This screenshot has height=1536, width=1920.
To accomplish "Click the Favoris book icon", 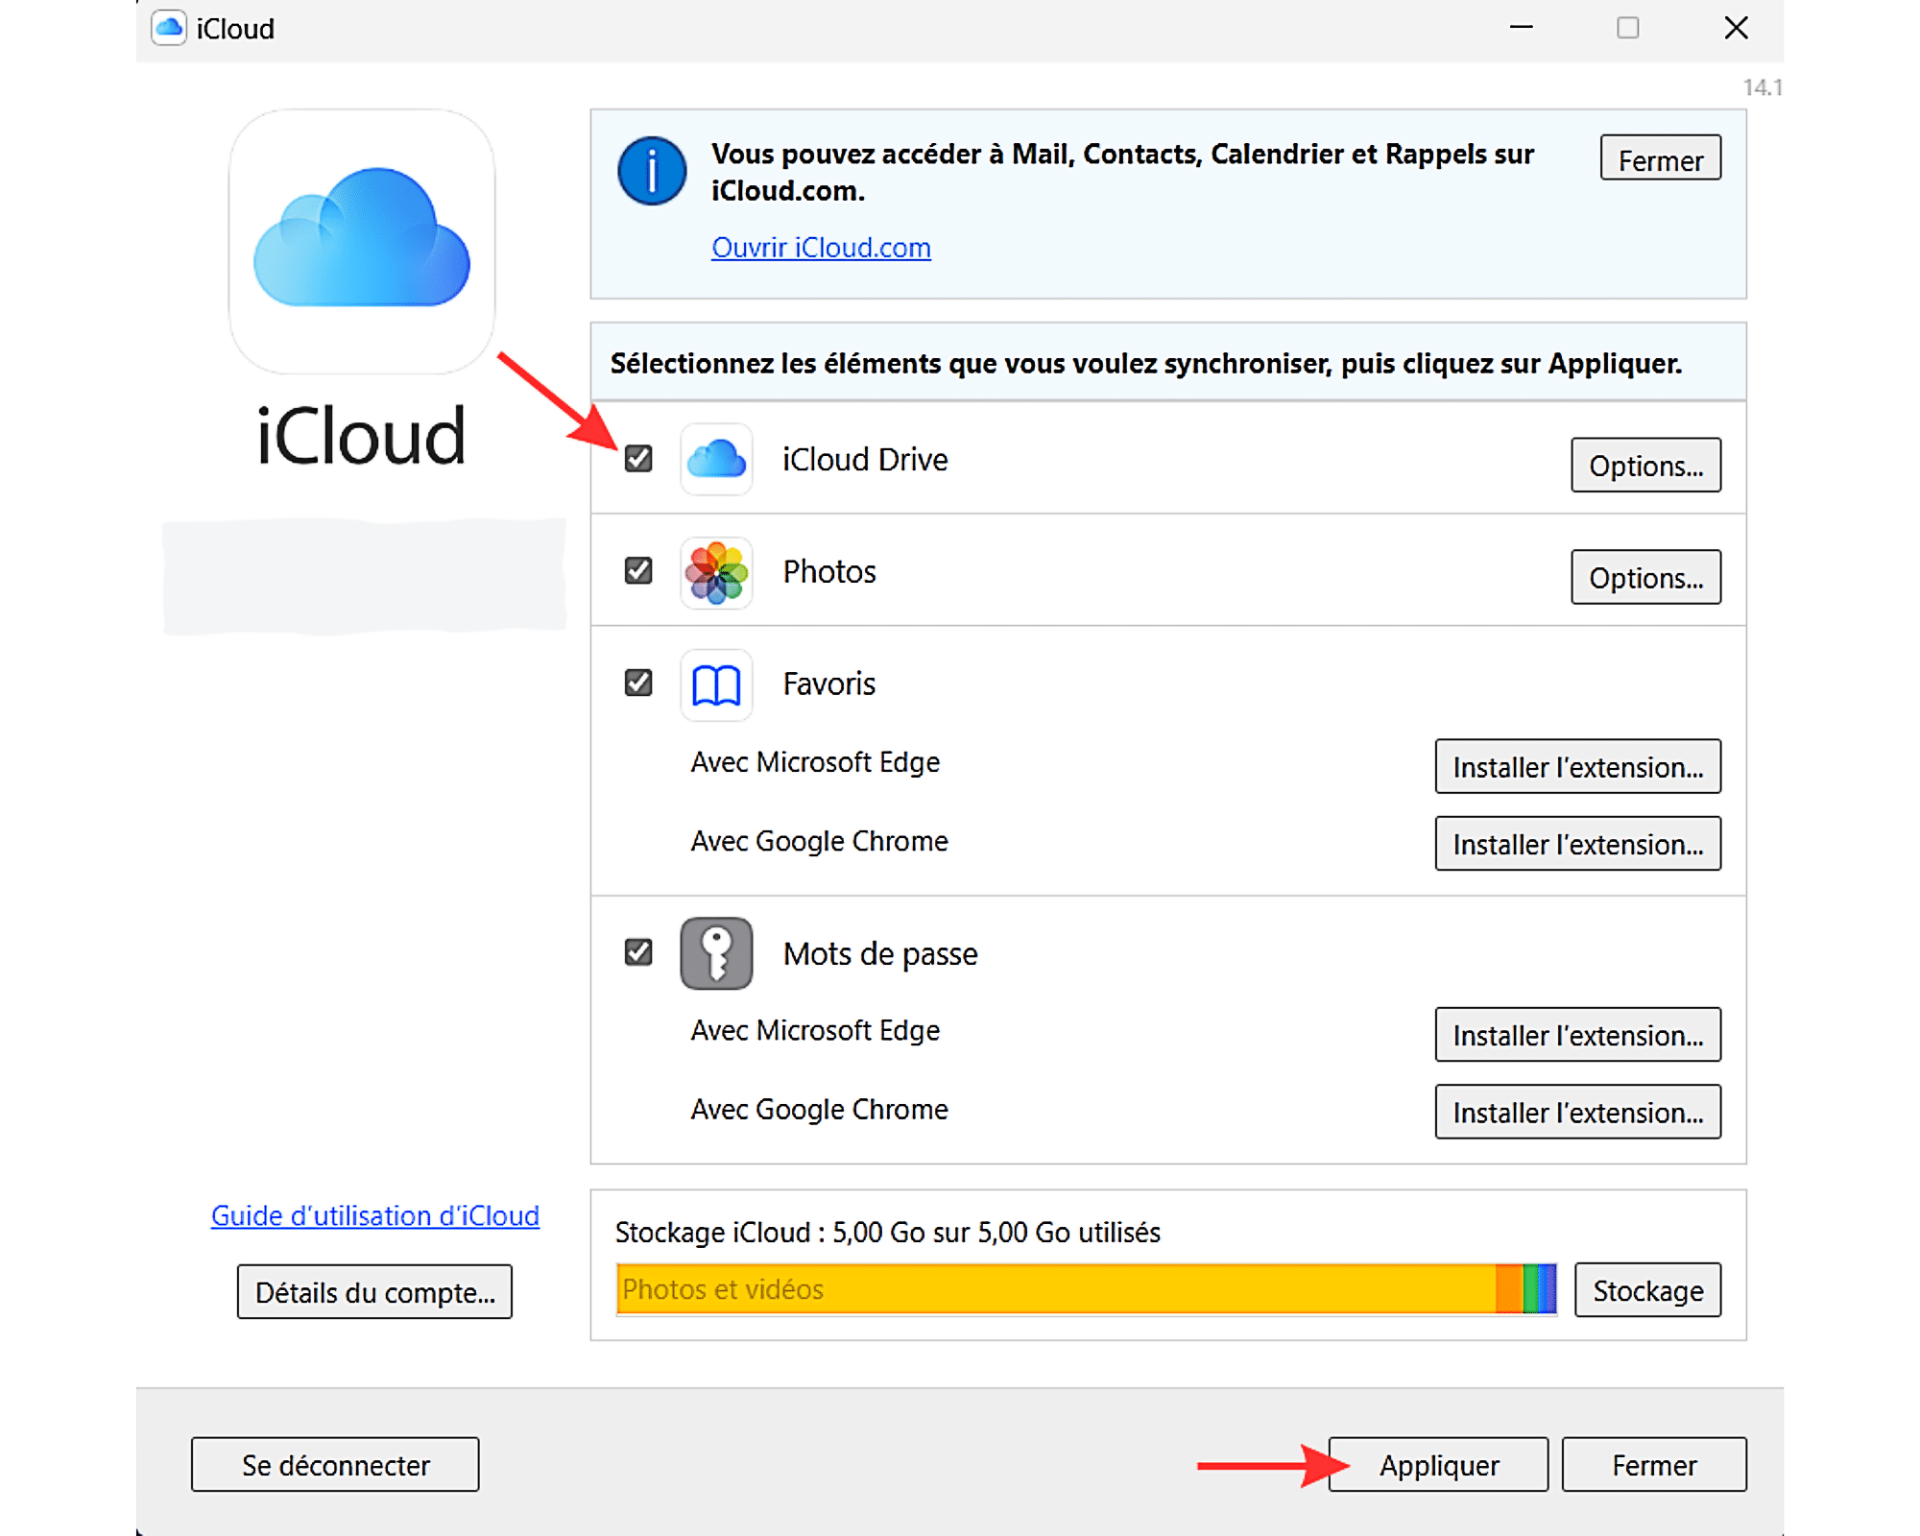I will point(716,684).
